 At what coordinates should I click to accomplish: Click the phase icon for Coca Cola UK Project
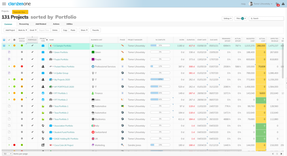pyautogui.click(x=122, y=145)
